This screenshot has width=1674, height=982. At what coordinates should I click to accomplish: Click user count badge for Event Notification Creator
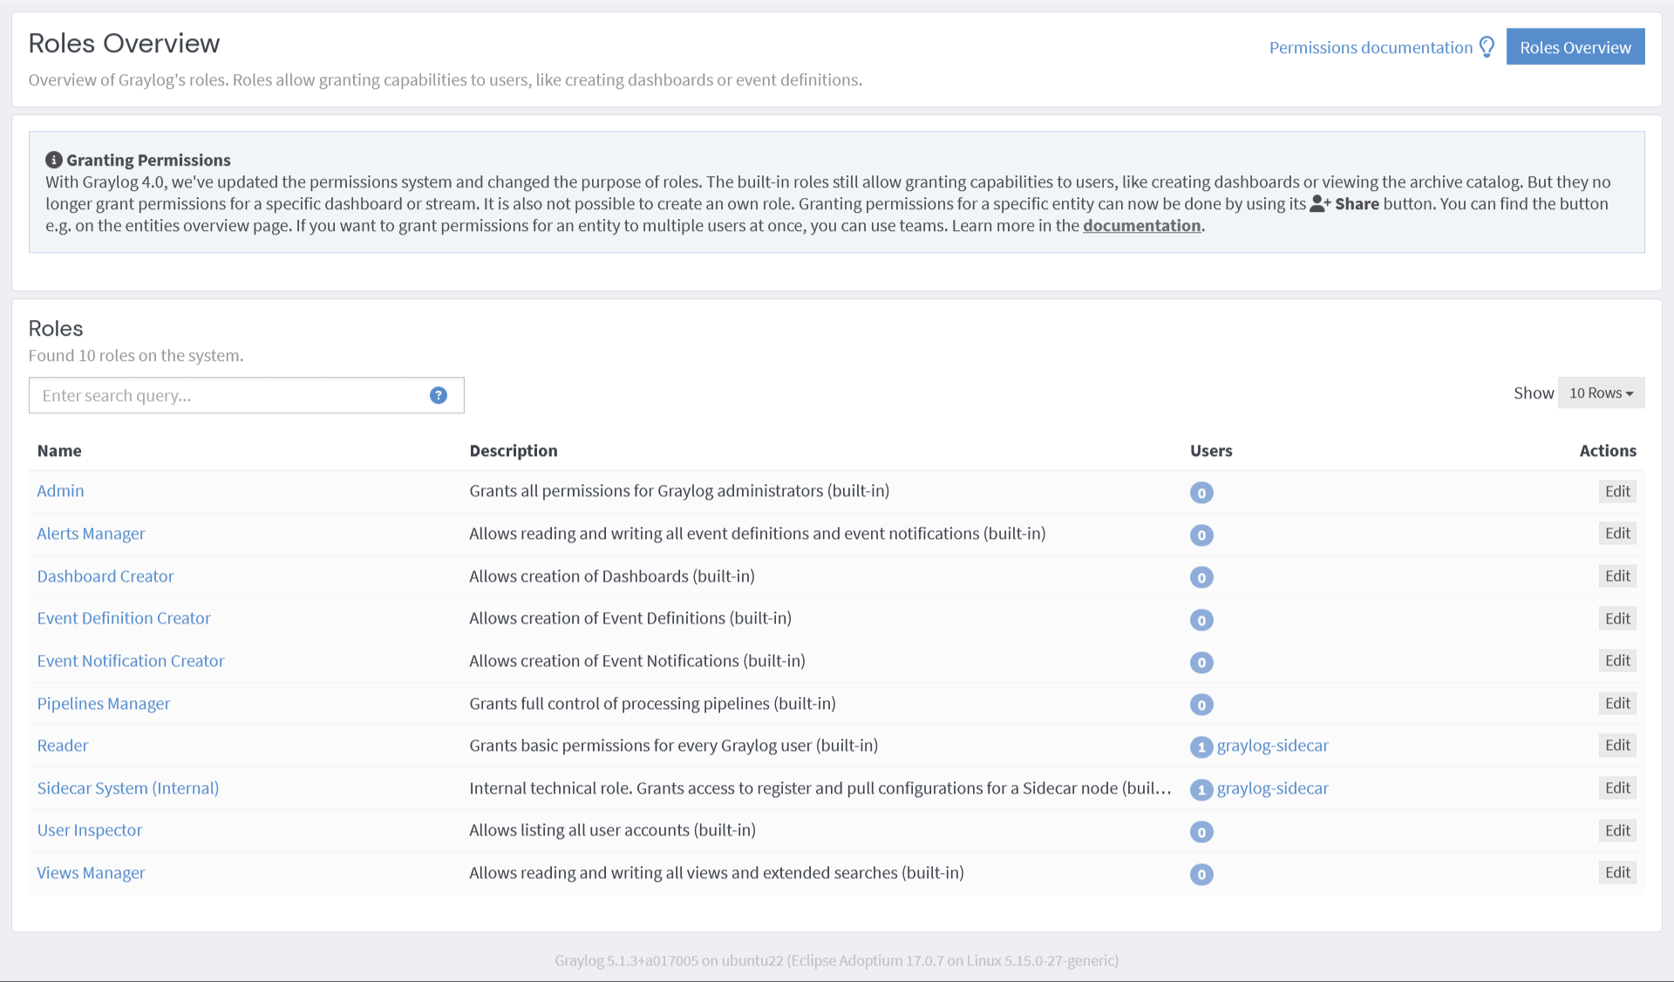coord(1201,662)
